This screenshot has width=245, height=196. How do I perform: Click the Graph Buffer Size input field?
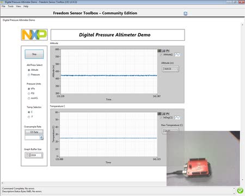[35, 155]
